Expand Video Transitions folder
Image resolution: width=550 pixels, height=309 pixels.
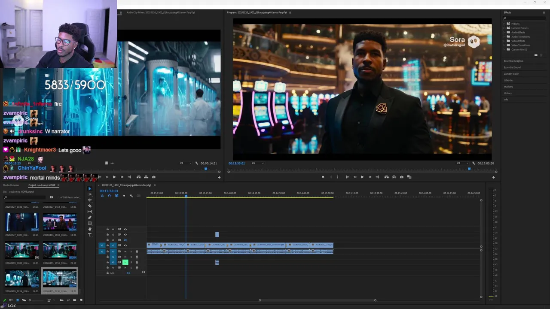504,45
